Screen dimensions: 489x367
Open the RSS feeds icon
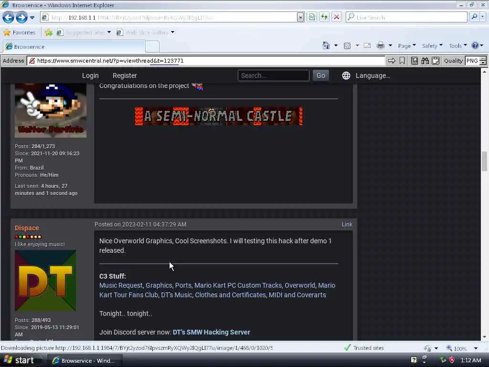tap(347, 46)
